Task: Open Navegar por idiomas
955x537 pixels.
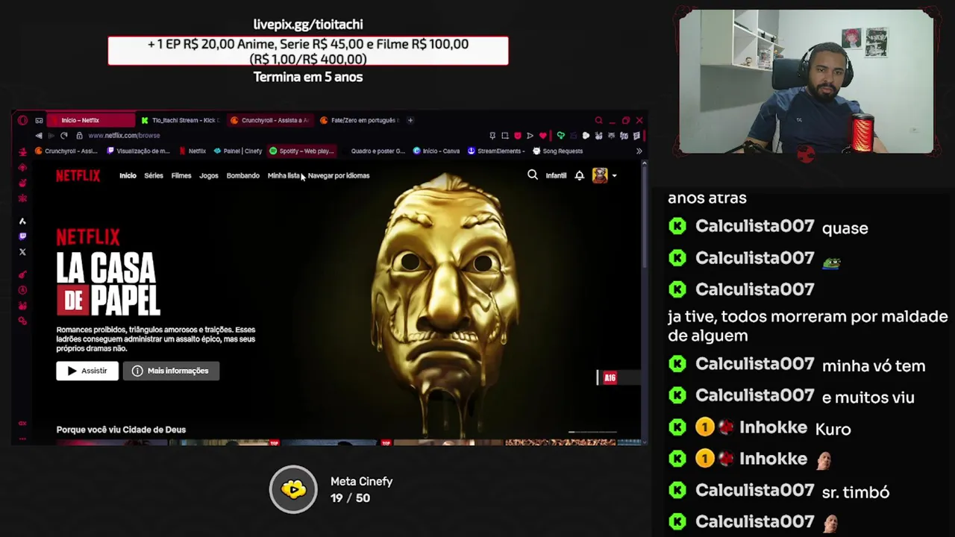Action: [339, 175]
